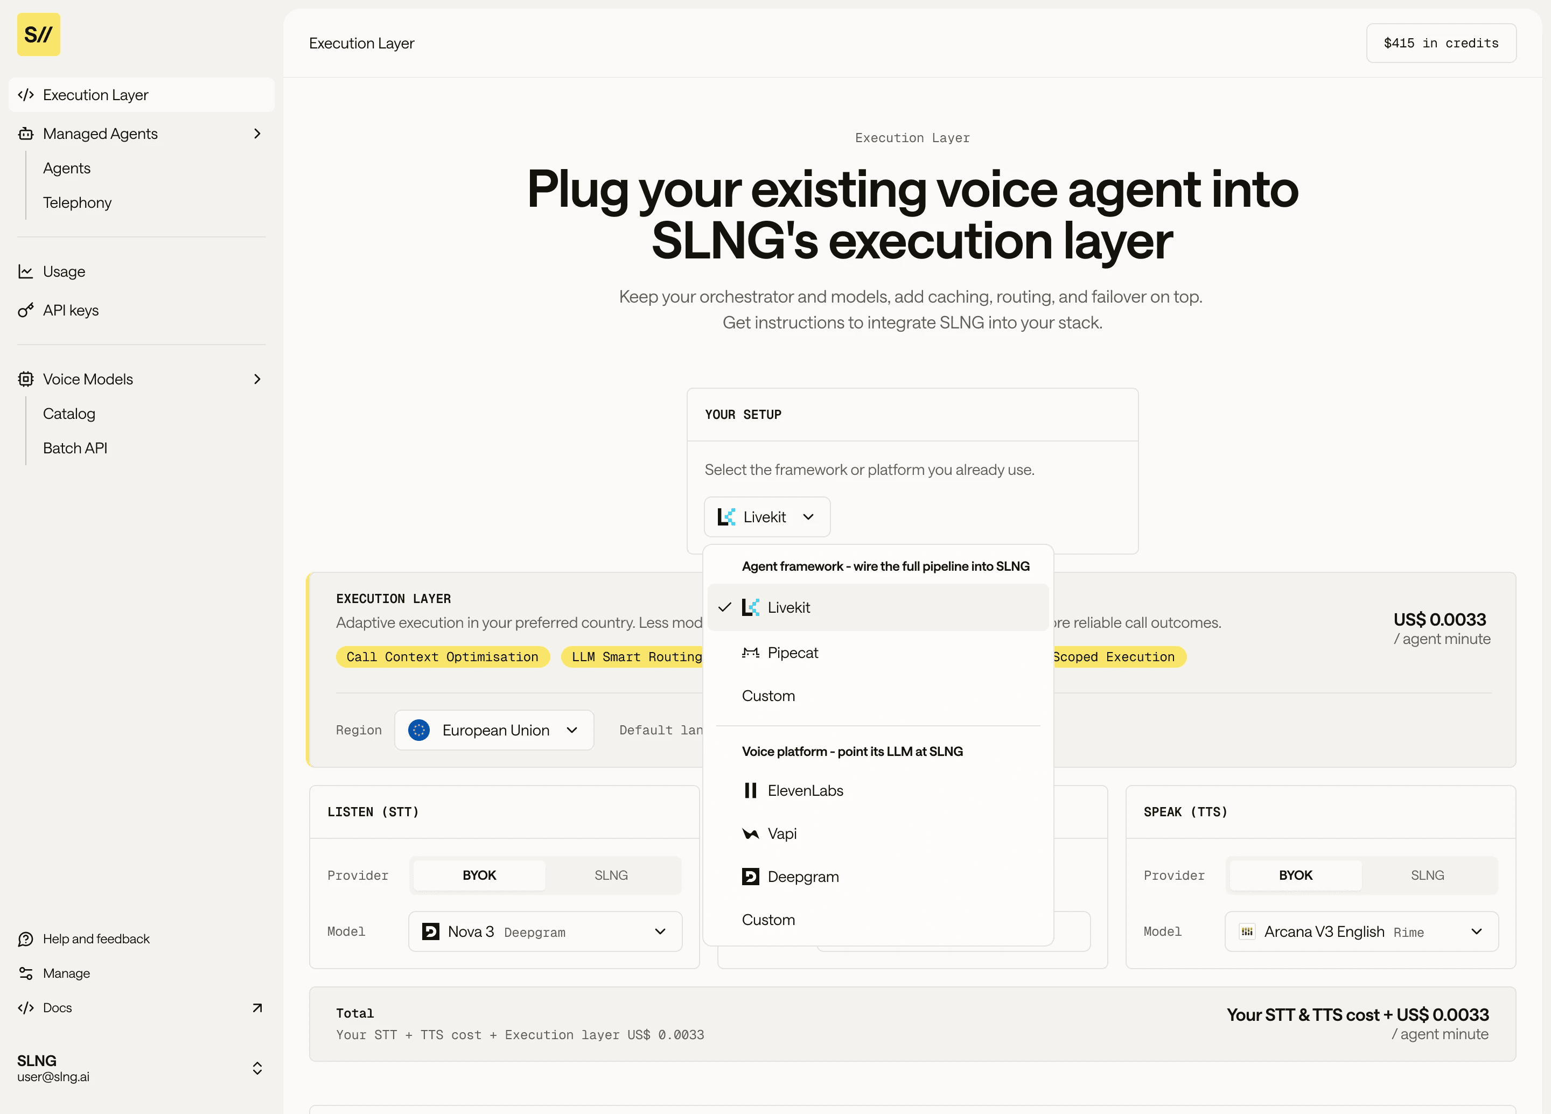Open the Usage page

point(142,271)
